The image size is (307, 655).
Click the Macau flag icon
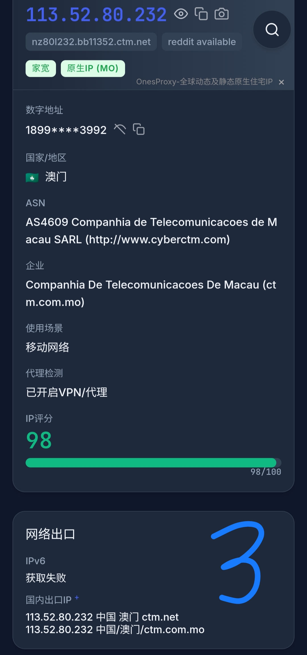click(x=32, y=178)
